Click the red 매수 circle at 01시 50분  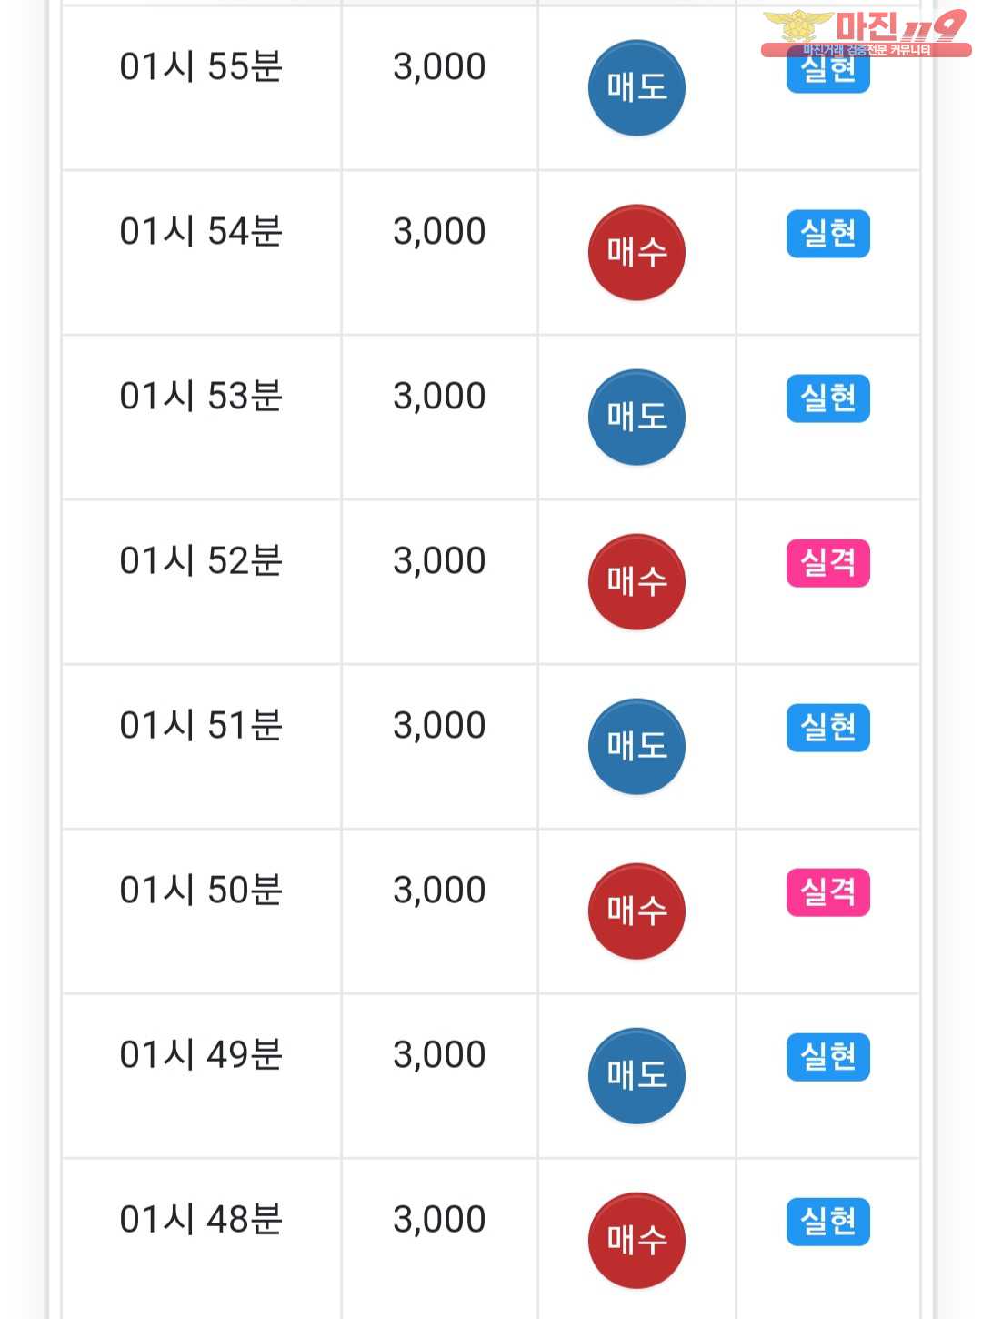pyautogui.click(x=636, y=911)
